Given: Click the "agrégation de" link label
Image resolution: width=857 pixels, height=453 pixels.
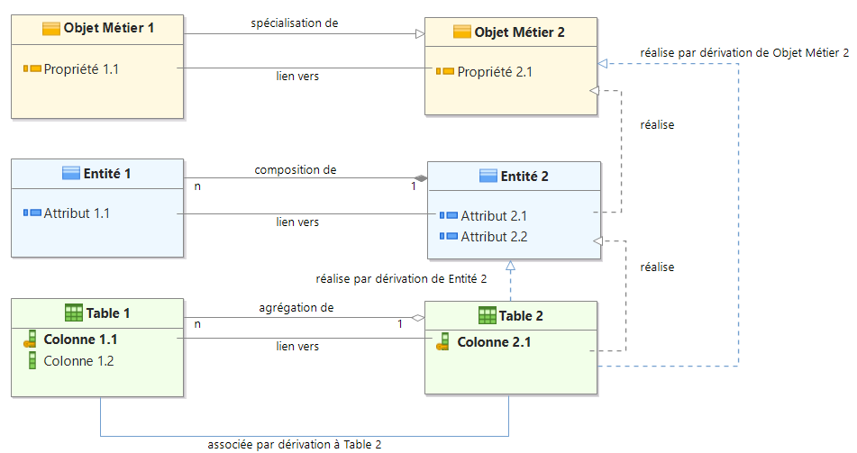Looking at the screenshot, I should coord(296,308).
